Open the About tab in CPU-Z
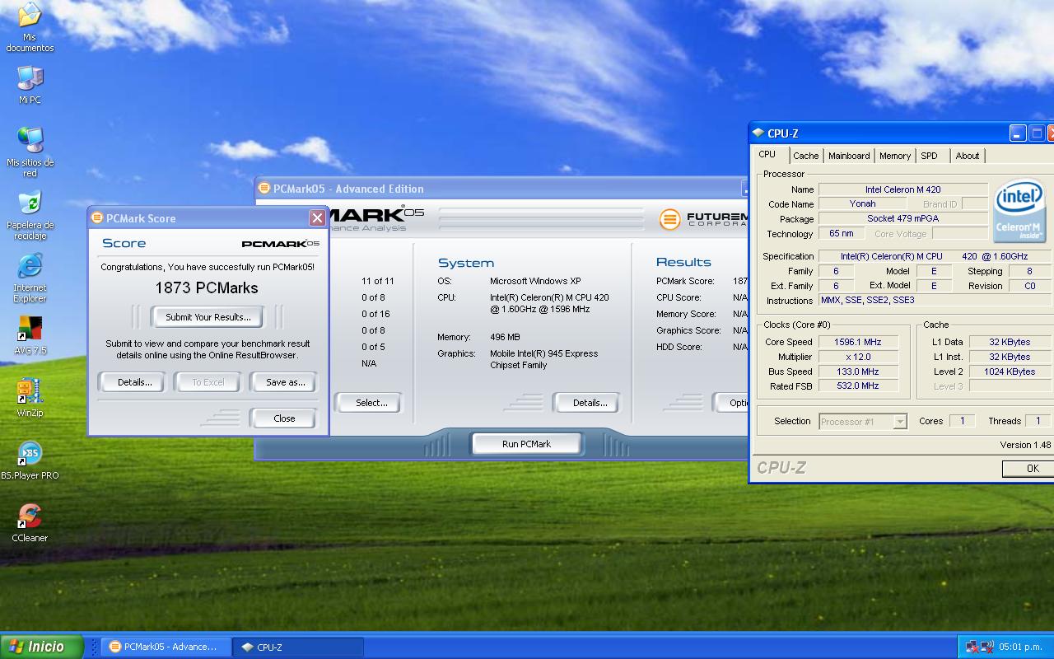Viewport: 1054px width, 659px height. pyautogui.click(x=968, y=156)
